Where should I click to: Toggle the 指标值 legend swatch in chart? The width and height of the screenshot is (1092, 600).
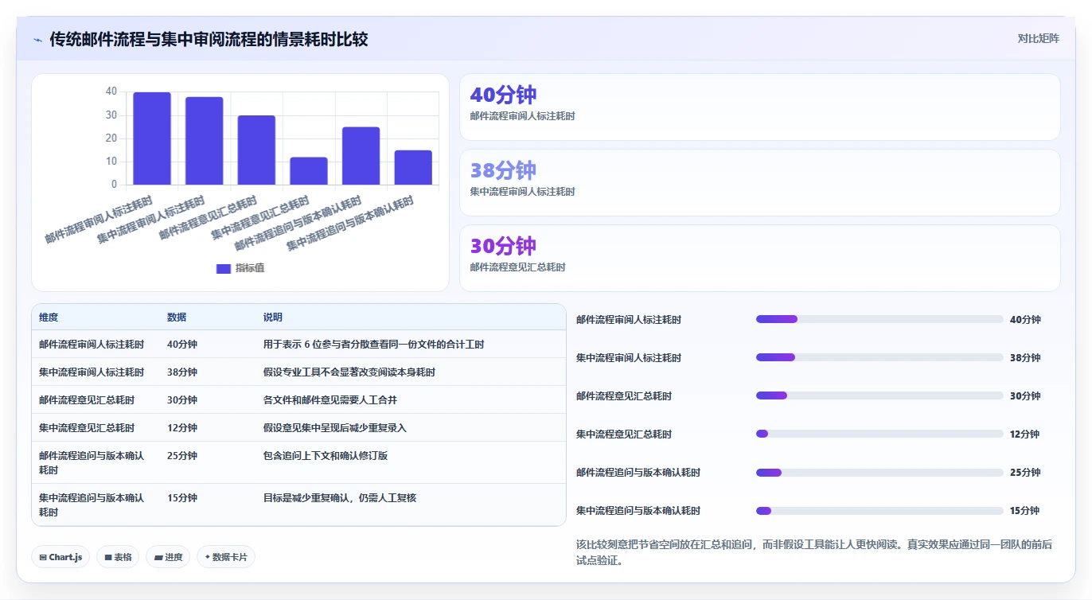coord(224,268)
